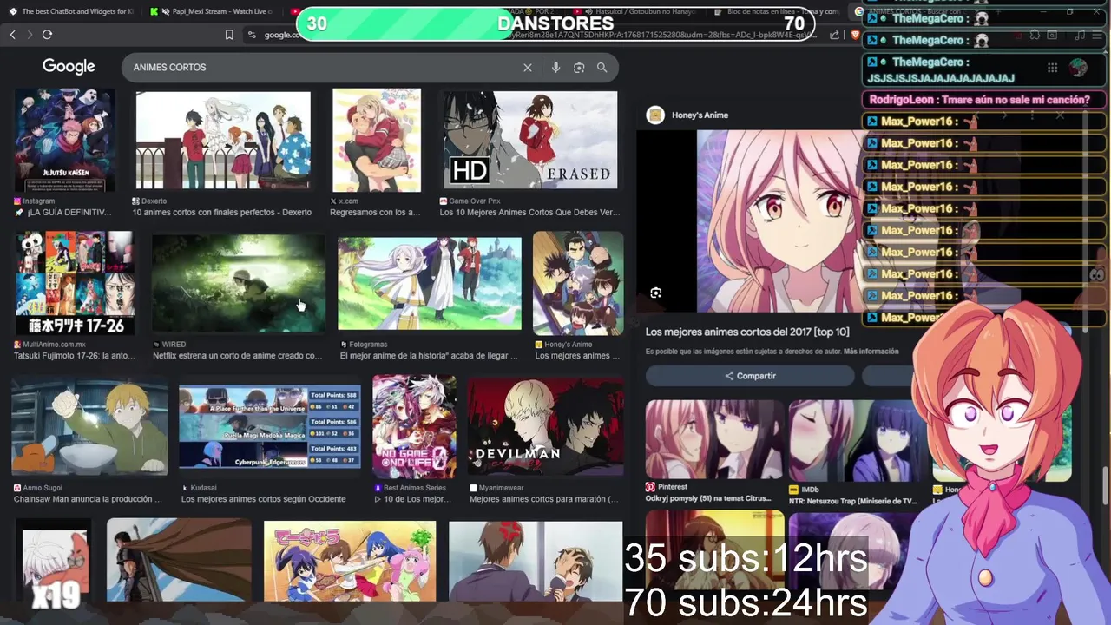Viewport: 1111px width, 625px height.
Task: Bookmark this page using bookmark icon
Action: click(229, 35)
